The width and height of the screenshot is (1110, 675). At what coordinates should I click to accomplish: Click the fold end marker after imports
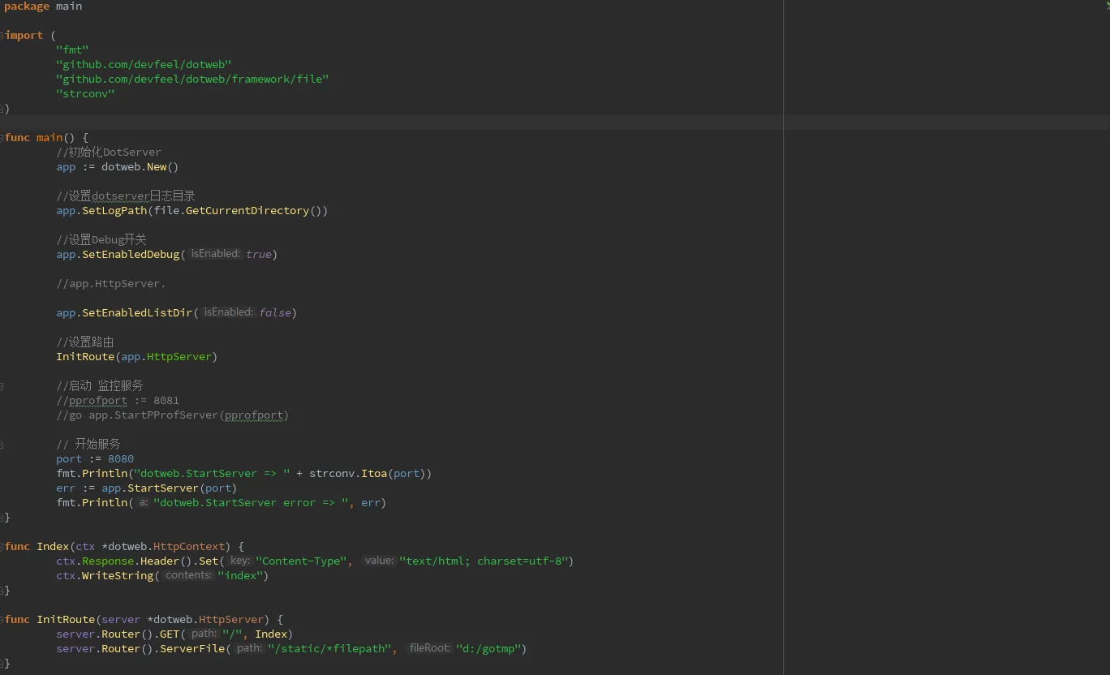pyautogui.click(x=2, y=108)
